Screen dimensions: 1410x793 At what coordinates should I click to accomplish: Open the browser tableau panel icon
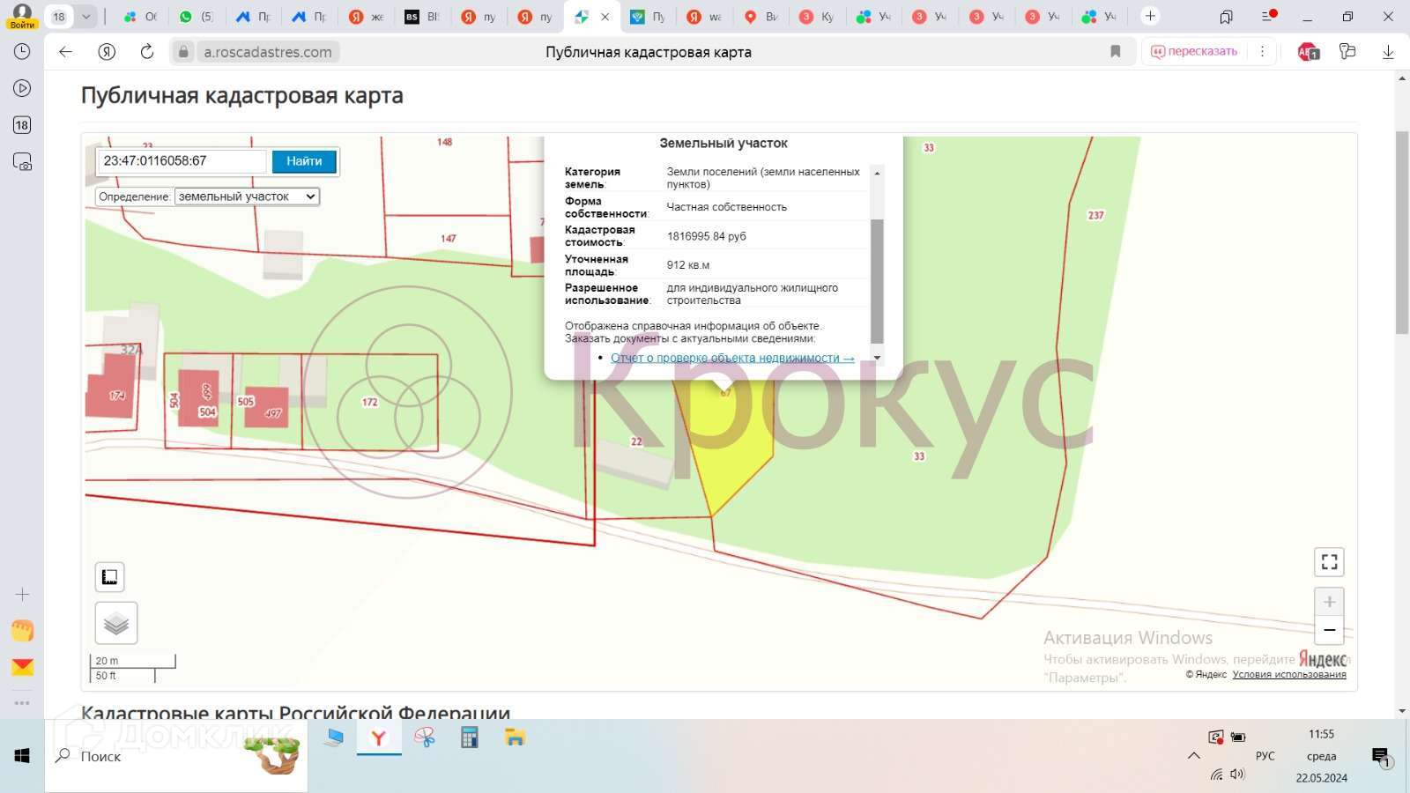pos(1226,17)
